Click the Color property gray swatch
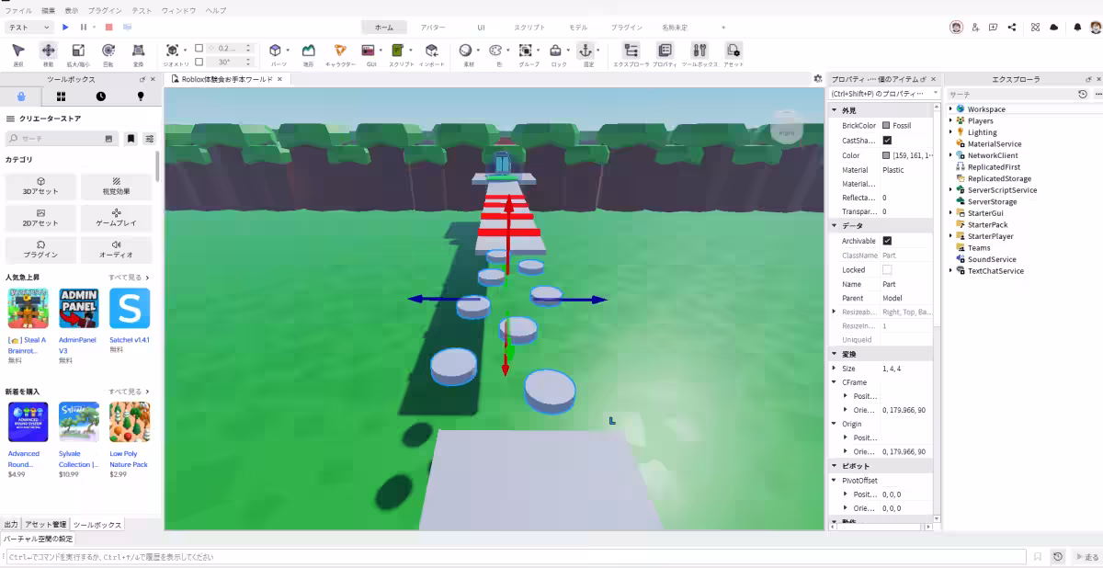The image size is (1103, 568). point(886,155)
